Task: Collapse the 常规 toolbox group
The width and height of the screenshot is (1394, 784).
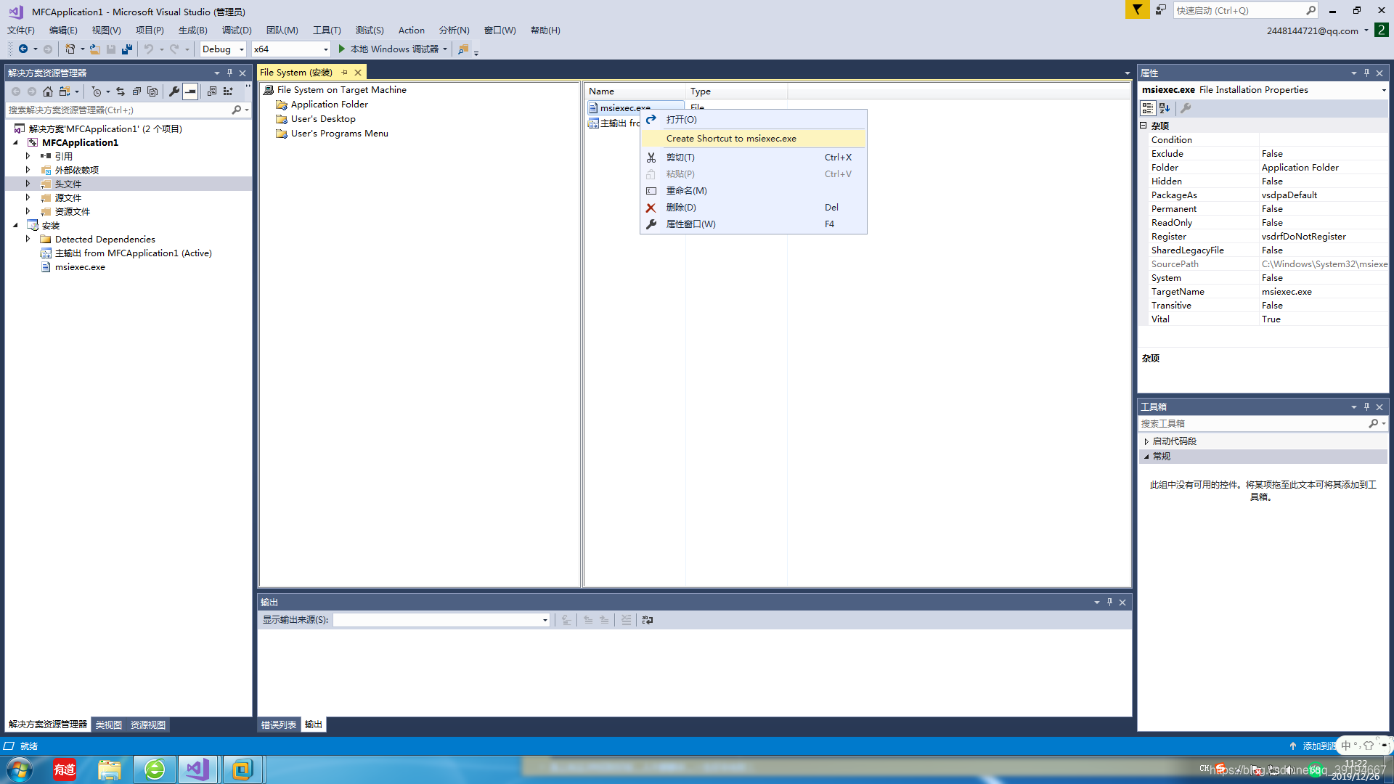Action: coord(1146,457)
